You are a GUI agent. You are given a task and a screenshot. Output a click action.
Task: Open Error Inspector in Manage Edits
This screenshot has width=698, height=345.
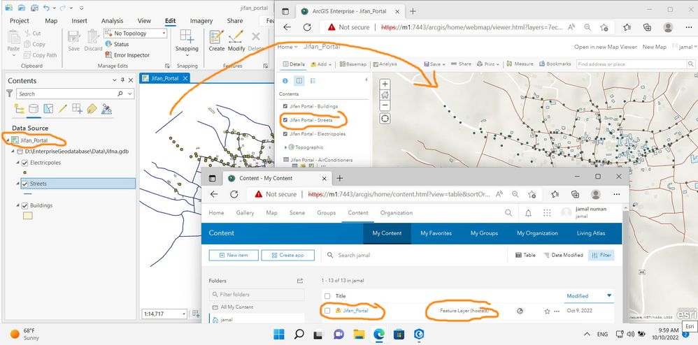[127, 55]
